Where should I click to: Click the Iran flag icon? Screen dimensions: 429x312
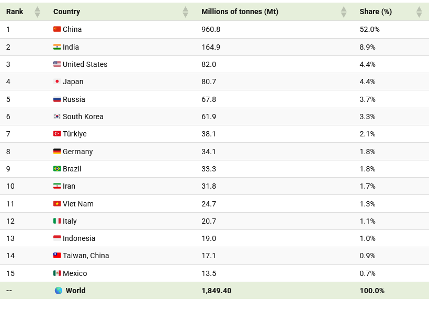57,186
